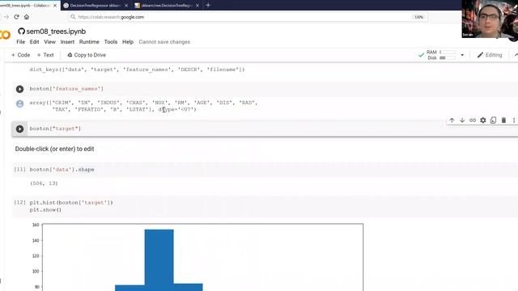Close the DecisionTreeRegressor sklearn tab
Screen dimensions: 518x291
click(x=126, y=6)
